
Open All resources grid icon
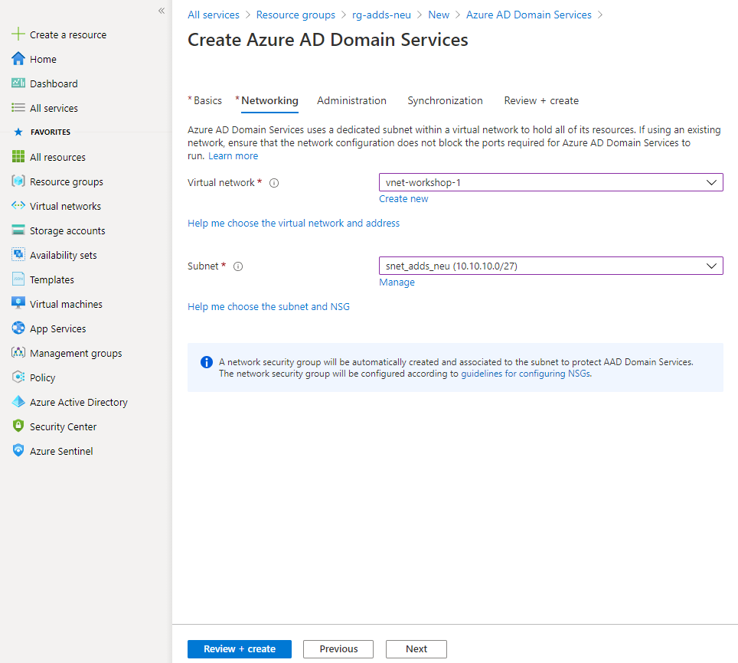18,157
